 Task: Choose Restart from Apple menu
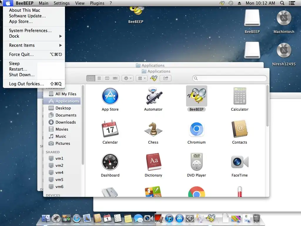[x=34, y=69]
